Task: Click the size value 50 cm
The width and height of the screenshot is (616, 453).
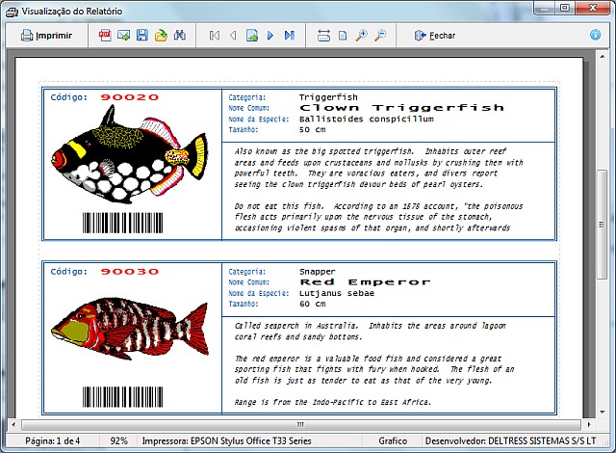Action: [312, 129]
